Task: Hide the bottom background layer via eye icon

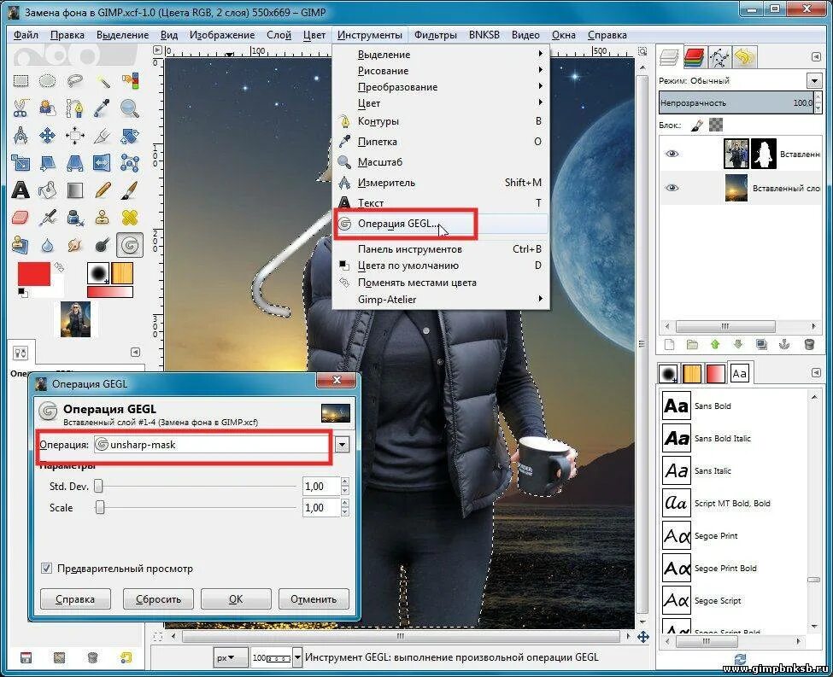Action: click(672, 188)
